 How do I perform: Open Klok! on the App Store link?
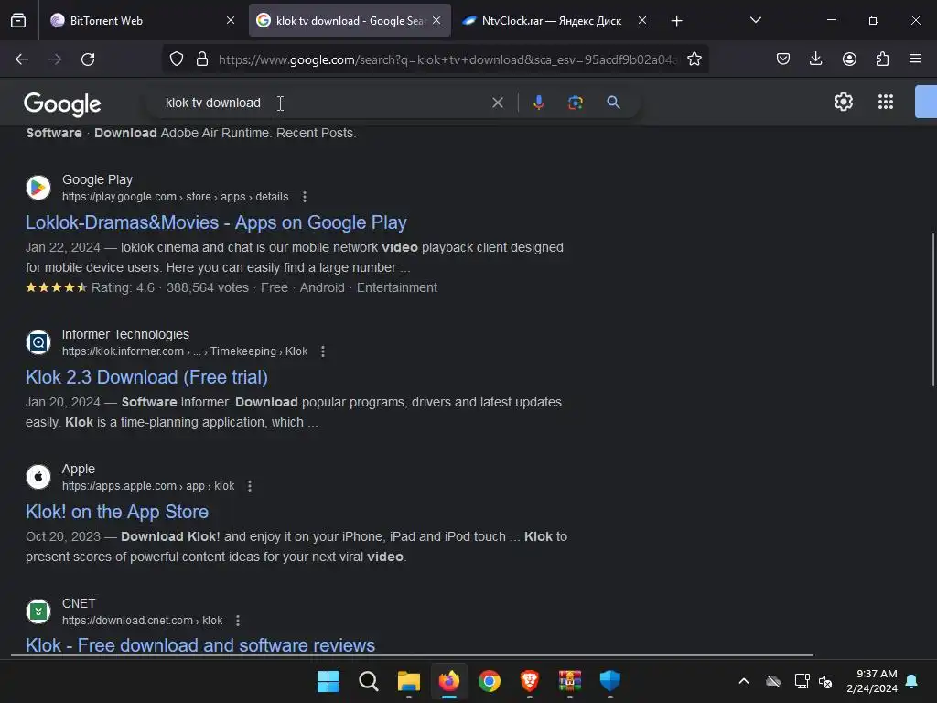coord(117,512)
